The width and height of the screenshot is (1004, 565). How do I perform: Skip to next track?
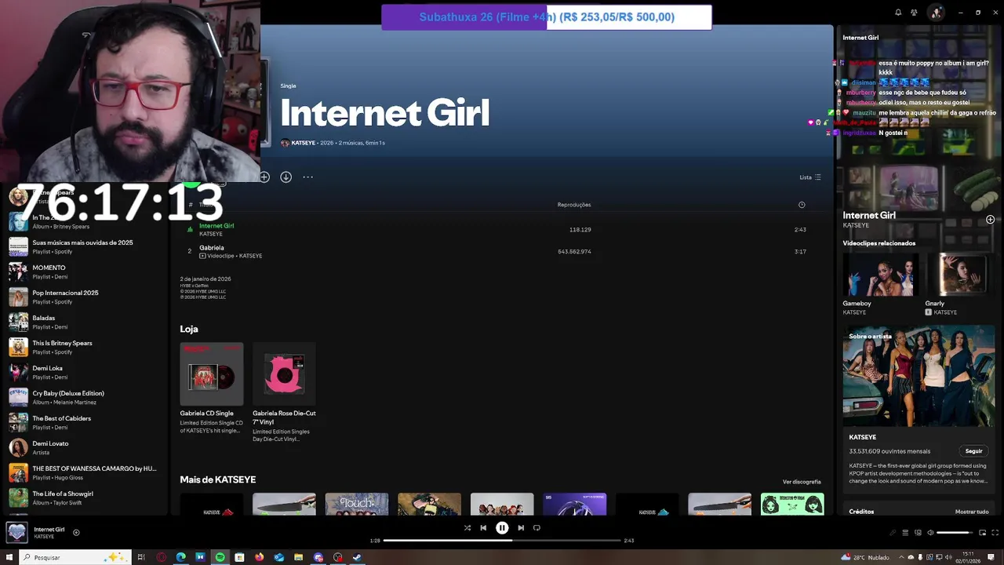(x=521, y=528)
